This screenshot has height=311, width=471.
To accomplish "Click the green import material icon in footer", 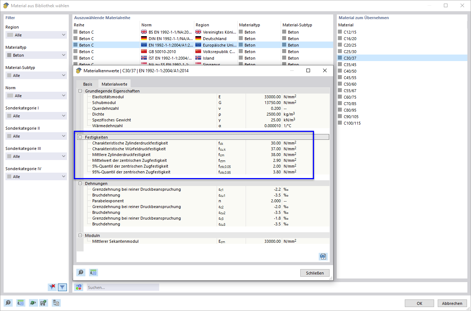I will pos(33,303).
